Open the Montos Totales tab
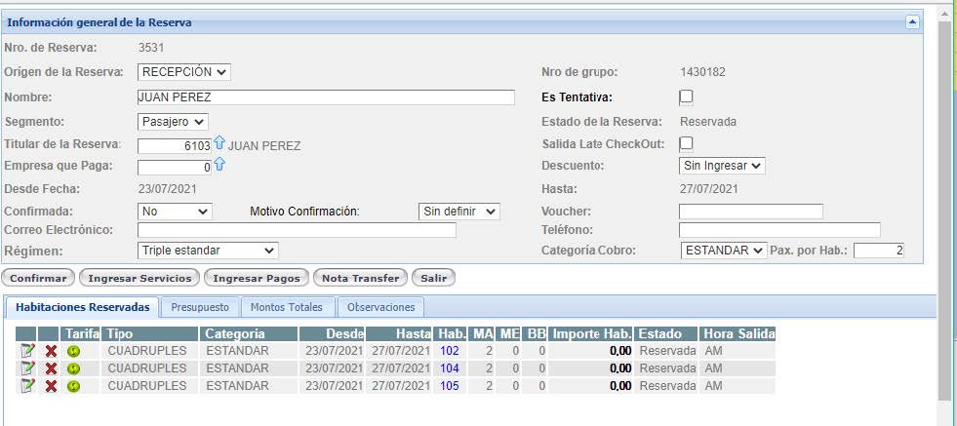Screen dimensions: 957x426 pos(287,307)
